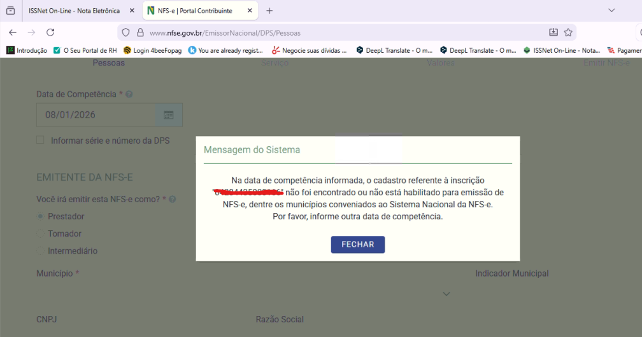
Task: Enable Informar série e número da DPS
Action: (41, 140)
